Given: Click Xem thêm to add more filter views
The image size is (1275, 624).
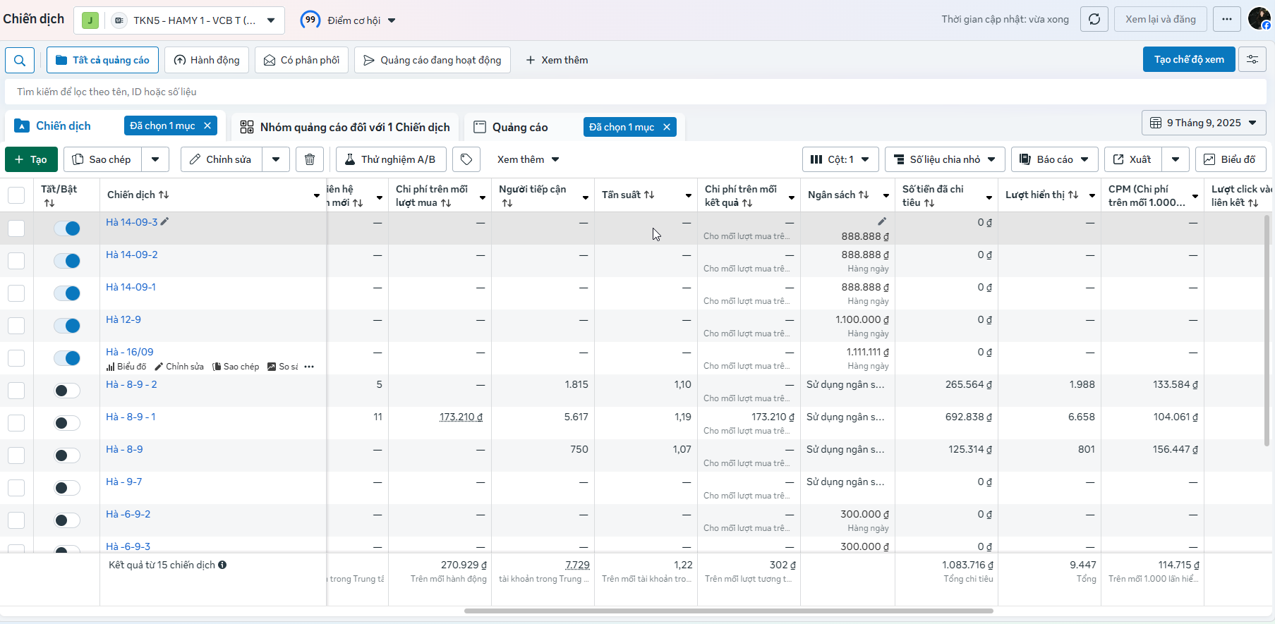Looking at the screenshot, I should coord(557,60).
